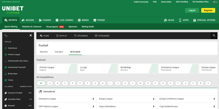This screenshot has width=219, height=109.
Task: Click the Log in button
Action: click(192, 10)
